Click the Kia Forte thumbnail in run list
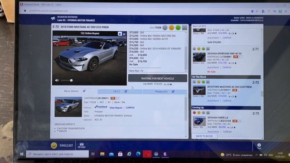This screenshot has height=163, width=290. click(x=199, y=121)
